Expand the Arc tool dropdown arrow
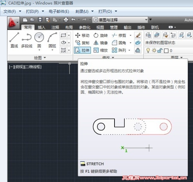 click(52, 50)
